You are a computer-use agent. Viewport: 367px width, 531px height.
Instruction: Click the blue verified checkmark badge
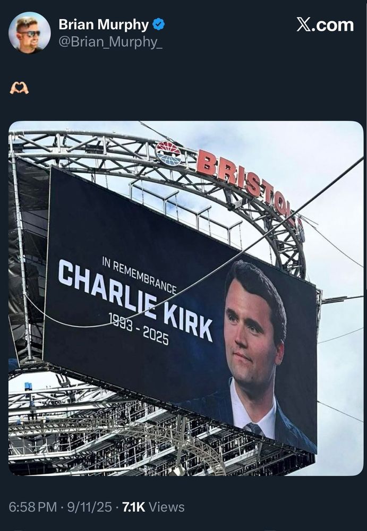pos(159,24)
